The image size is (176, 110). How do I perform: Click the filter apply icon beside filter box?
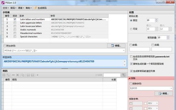124,75
